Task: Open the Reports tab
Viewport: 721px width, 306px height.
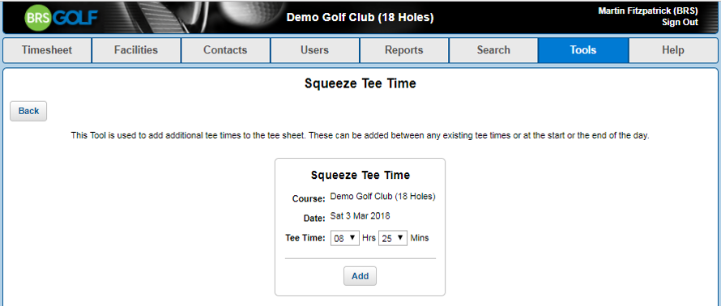Action: coord(403,50)
